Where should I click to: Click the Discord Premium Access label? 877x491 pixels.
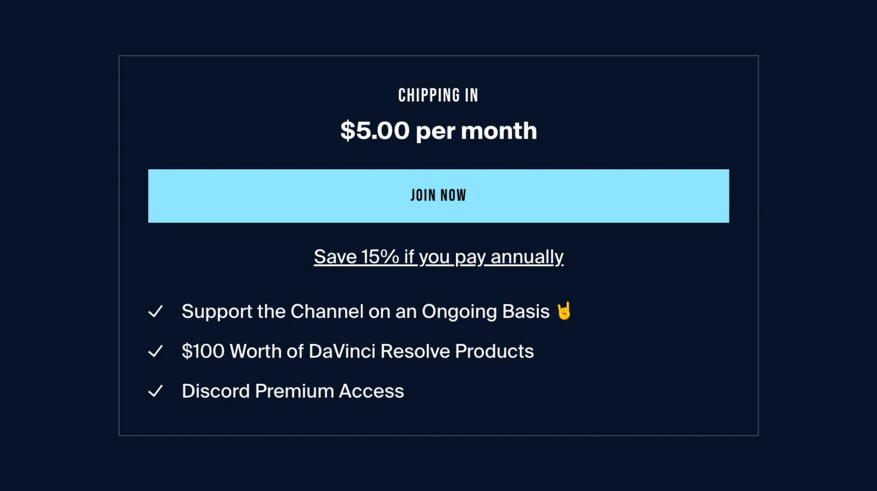(x=293, y=390)
